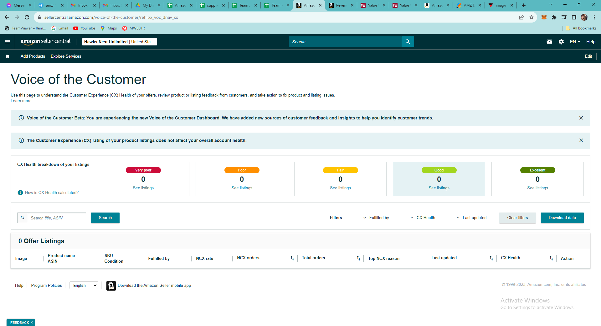The height and width of the screenshot is (326, 601).
Task: See listings under Poor
Action: point(242,188)
